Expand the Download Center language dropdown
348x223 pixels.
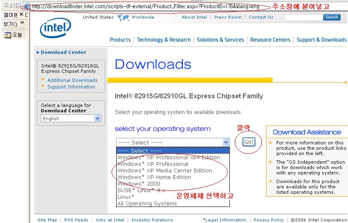tap(98, 118)
